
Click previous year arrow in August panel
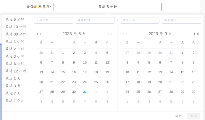click(x=37, y=34)
